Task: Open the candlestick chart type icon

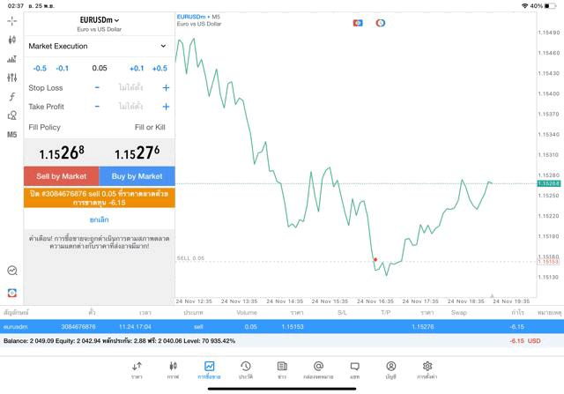Action: [x=11, y=40]
